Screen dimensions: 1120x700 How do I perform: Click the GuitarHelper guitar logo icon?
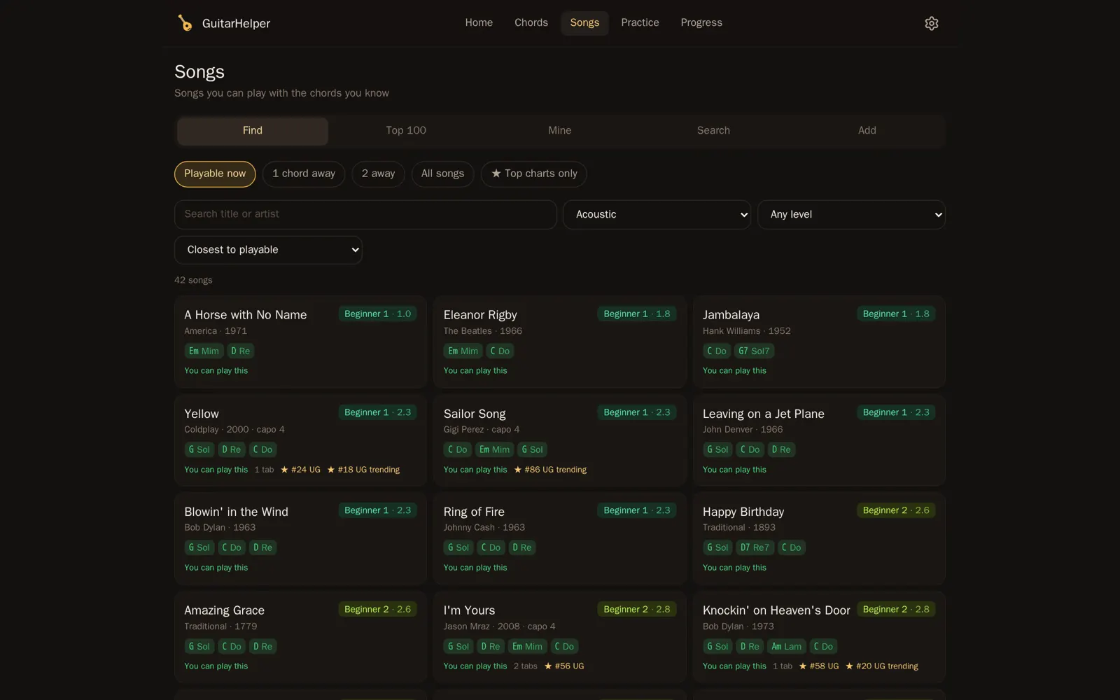pyautogui.click(x=185, y=23)
